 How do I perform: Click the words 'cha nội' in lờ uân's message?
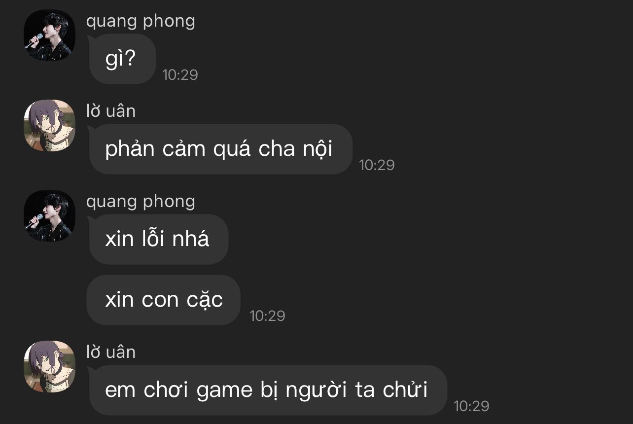pyautogui.click(x=295, y=149)
